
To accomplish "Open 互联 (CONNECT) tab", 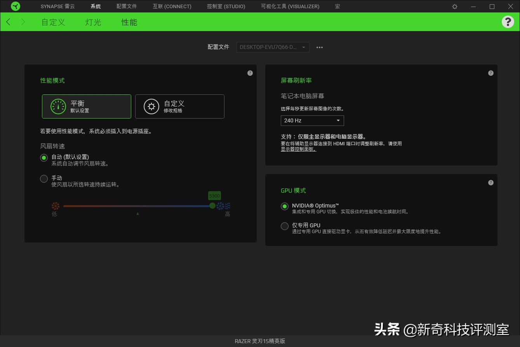I will [x=172, y=7].
